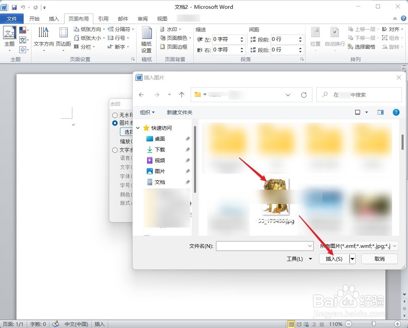Switch to the 视图 (View) ribbon tab

pyautogui.click(x=162, y=18)
